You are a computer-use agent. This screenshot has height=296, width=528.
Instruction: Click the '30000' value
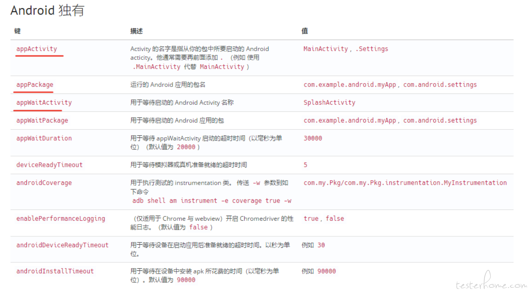point(313,138)
